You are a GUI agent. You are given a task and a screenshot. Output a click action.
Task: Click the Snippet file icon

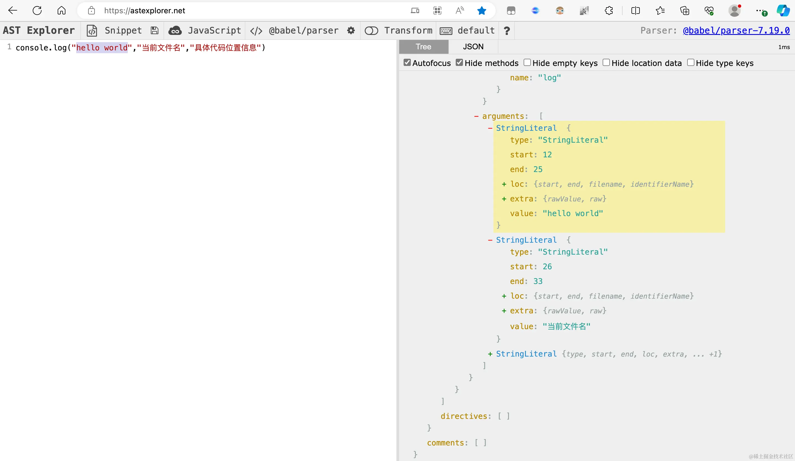pyautogui.click(x=92, y=30)
